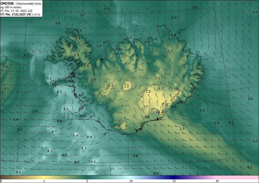This screenshot has height=183, width=259.
Task: Click the 5.7 value on the map
Action: (x=82, y=15)
